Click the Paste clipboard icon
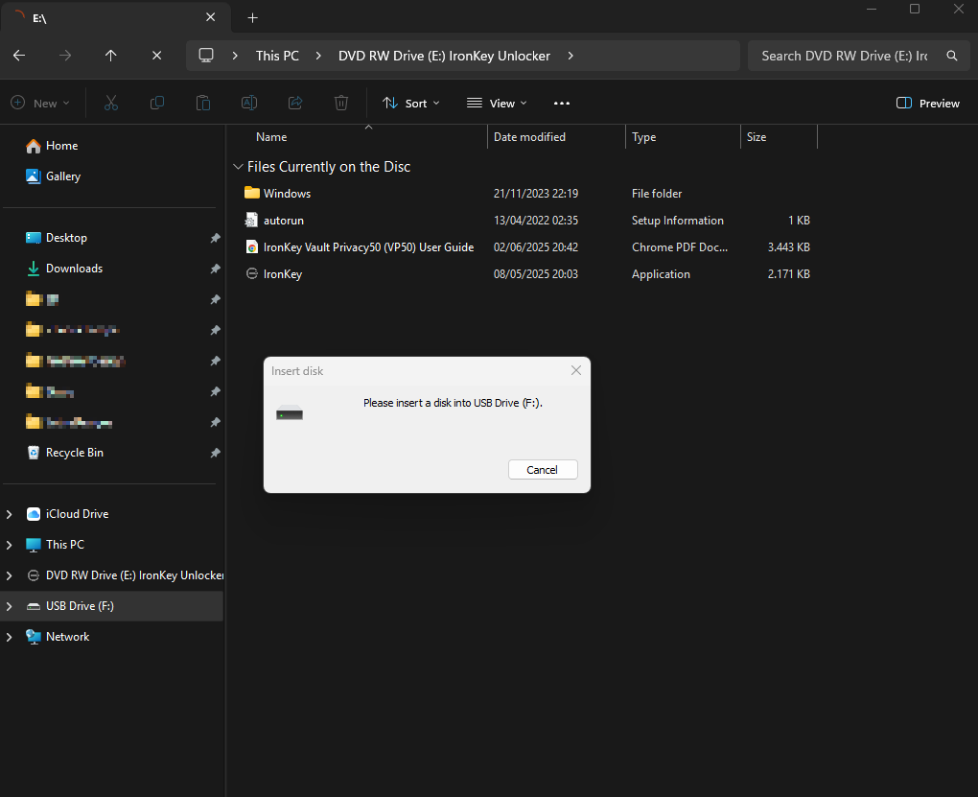 click(202, 103)
